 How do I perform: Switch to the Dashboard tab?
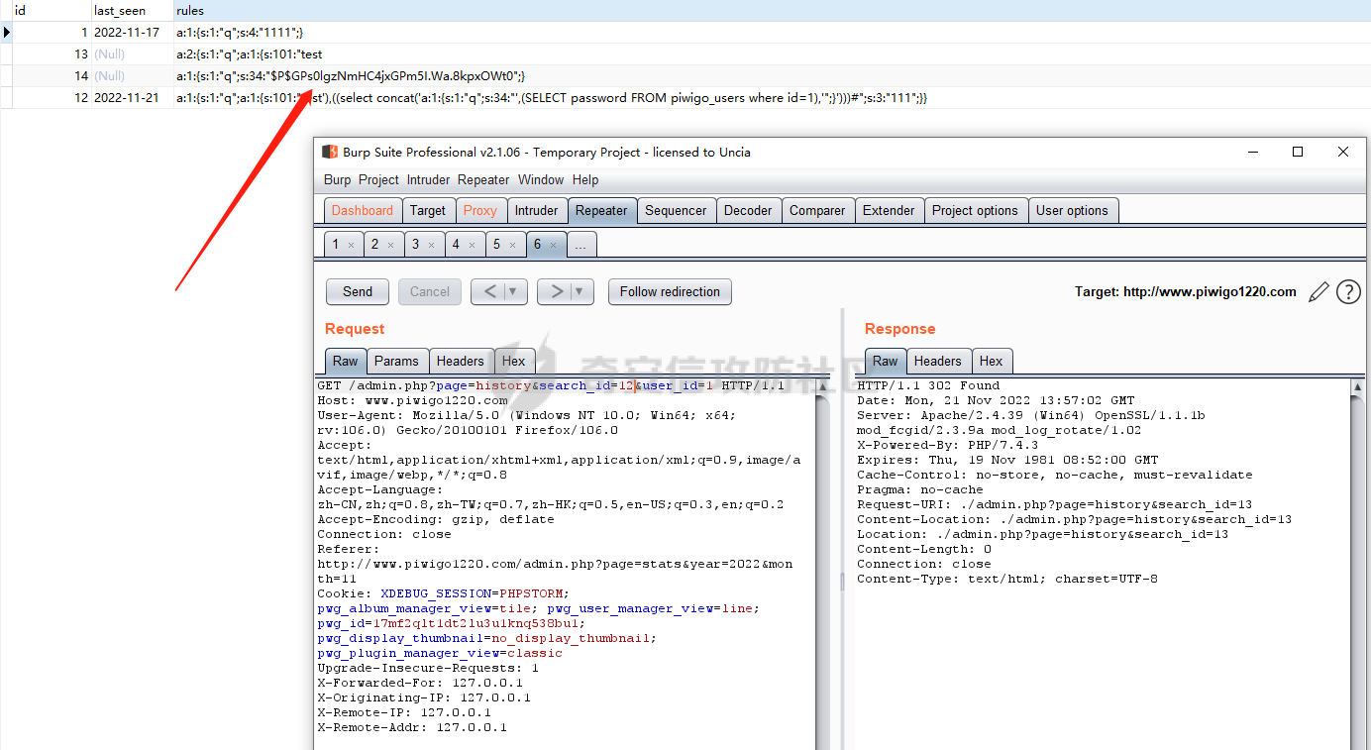point(362,210)
